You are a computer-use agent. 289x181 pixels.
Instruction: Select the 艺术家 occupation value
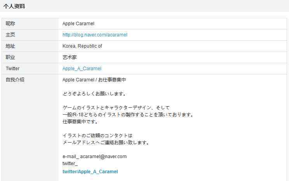click(70, 57)
